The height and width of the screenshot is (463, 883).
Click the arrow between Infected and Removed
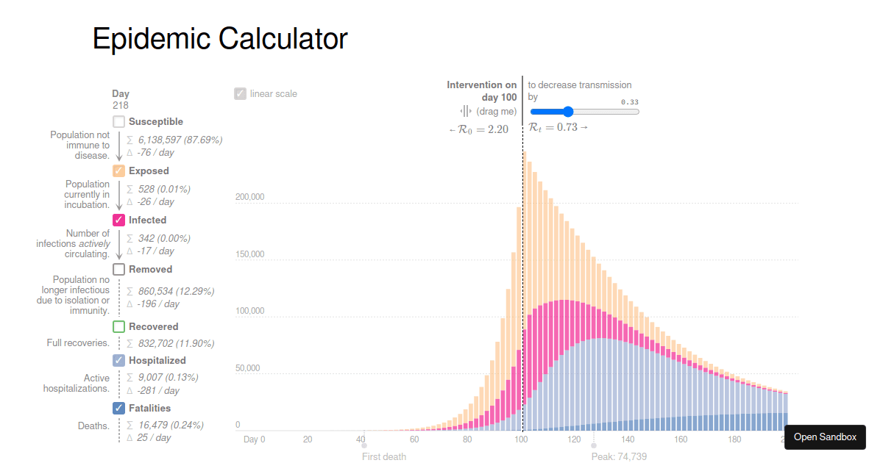[x=118, y=245]
